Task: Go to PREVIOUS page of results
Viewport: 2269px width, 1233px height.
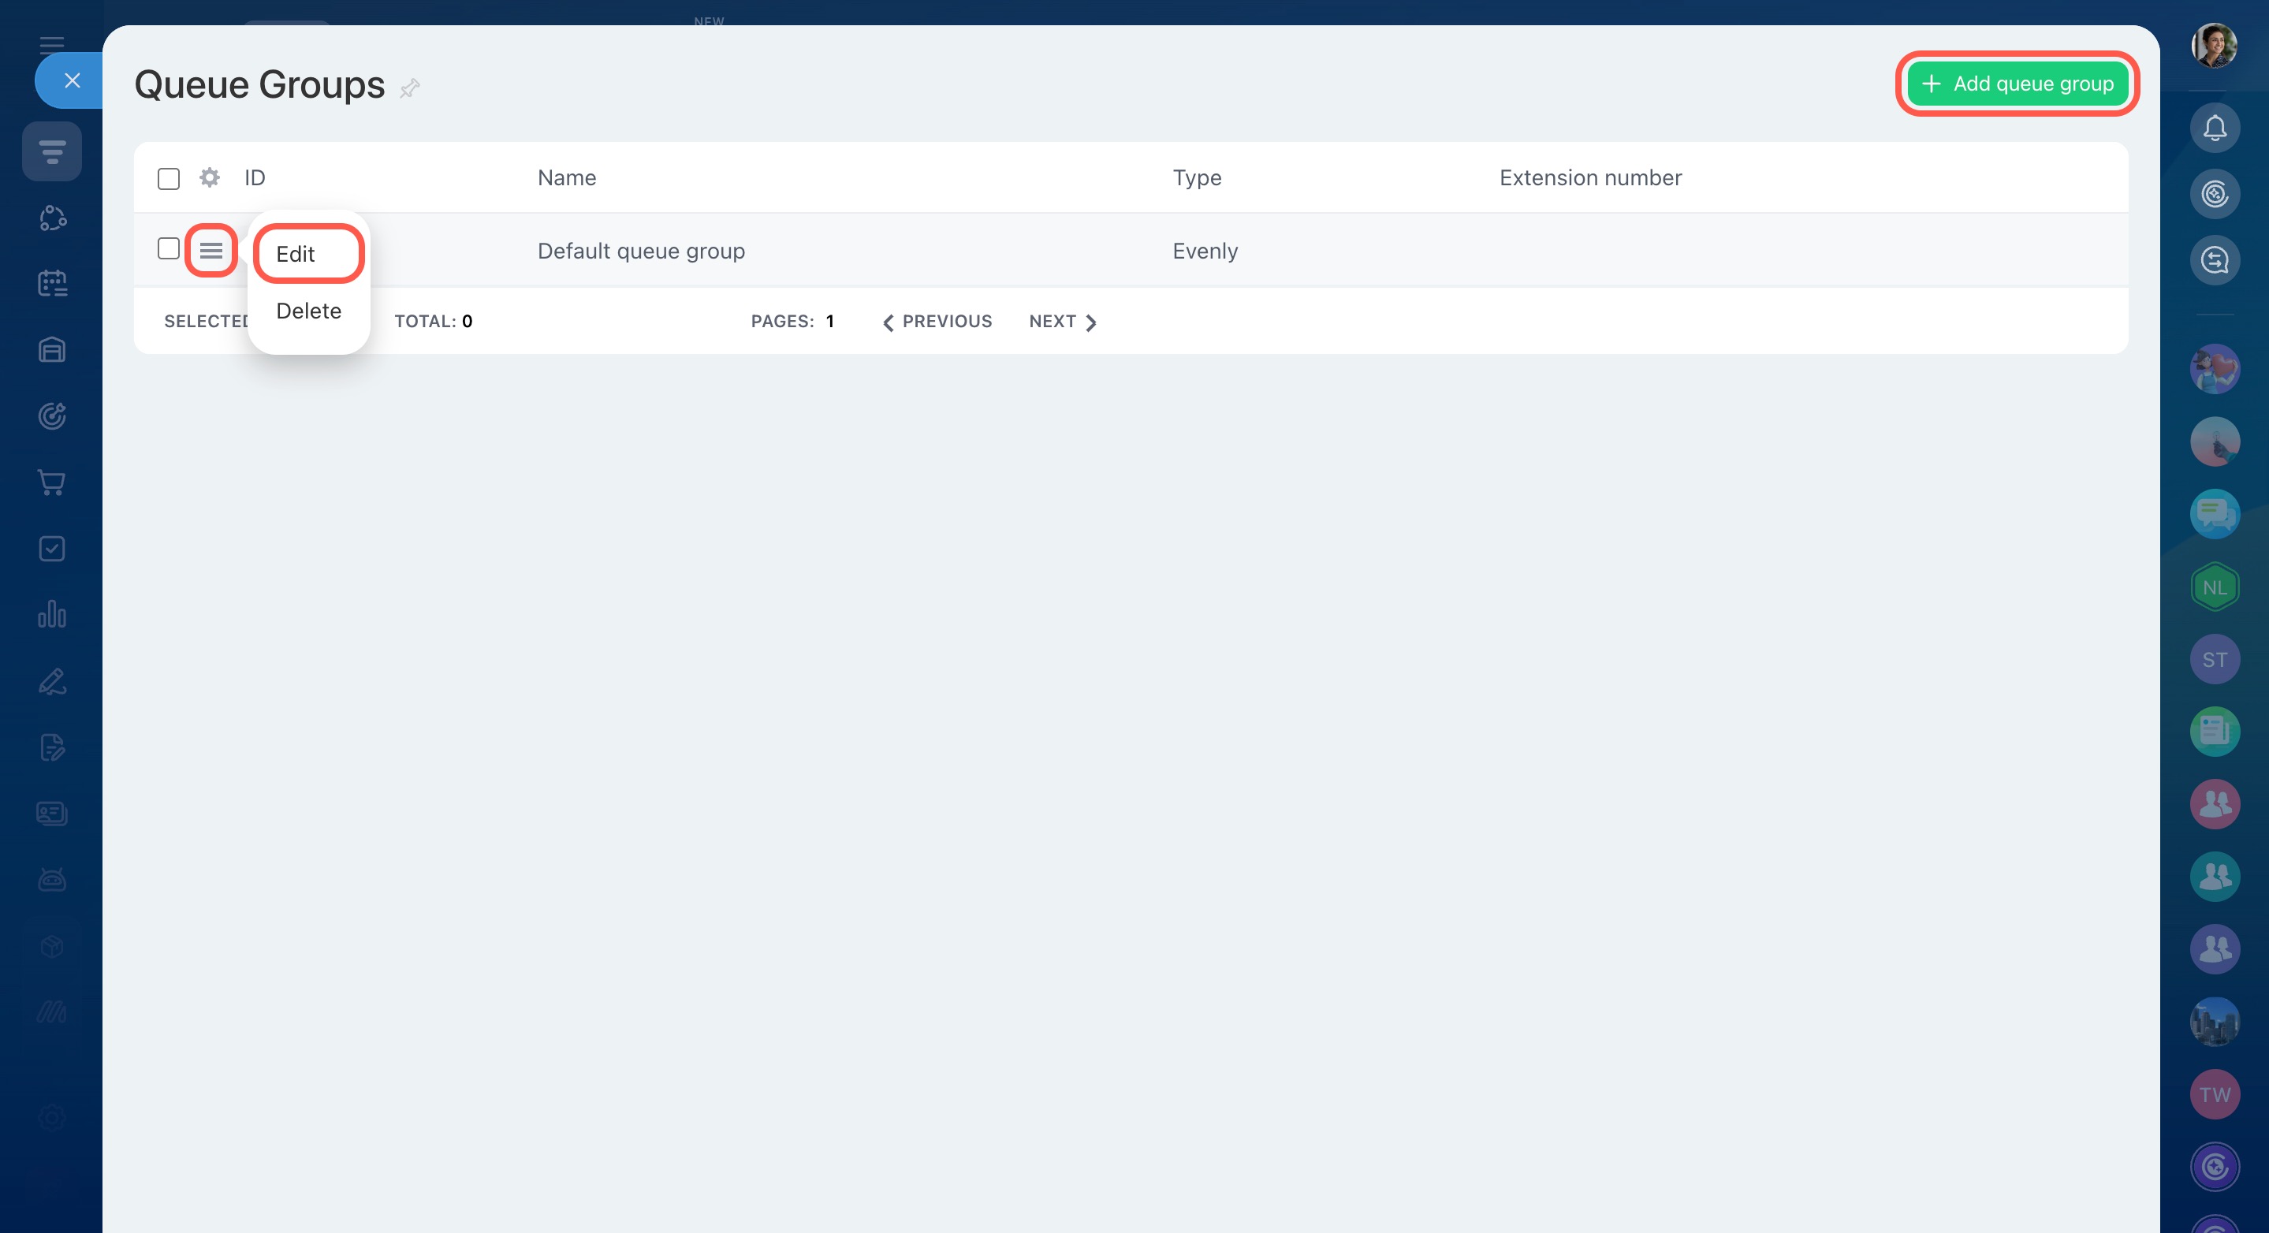Action: pyautogui.click(x=937, y=322)
